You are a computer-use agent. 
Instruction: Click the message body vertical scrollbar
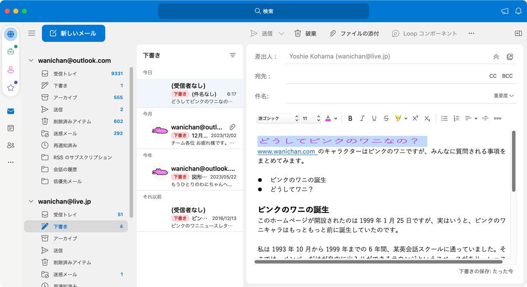pos(514,161)
